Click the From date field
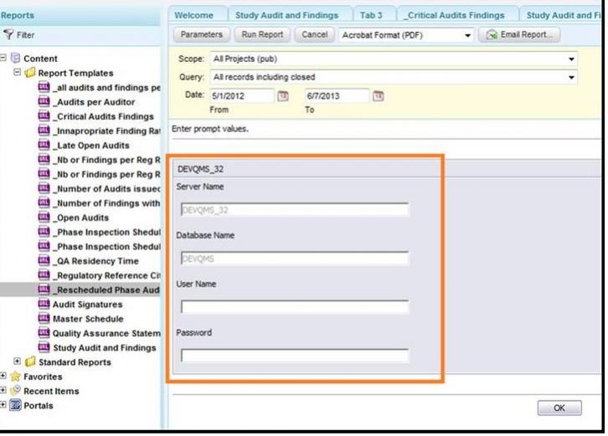The width and height of the screenshot is (608, 436). pos(242,95)
